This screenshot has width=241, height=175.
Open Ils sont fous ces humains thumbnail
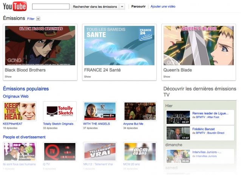coord(20,152)
